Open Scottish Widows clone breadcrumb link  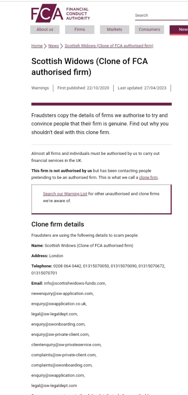pos(109,46)
